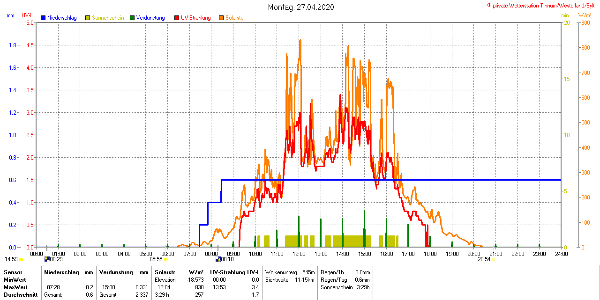Click the Durchschnitt row label

pos(21,295)
